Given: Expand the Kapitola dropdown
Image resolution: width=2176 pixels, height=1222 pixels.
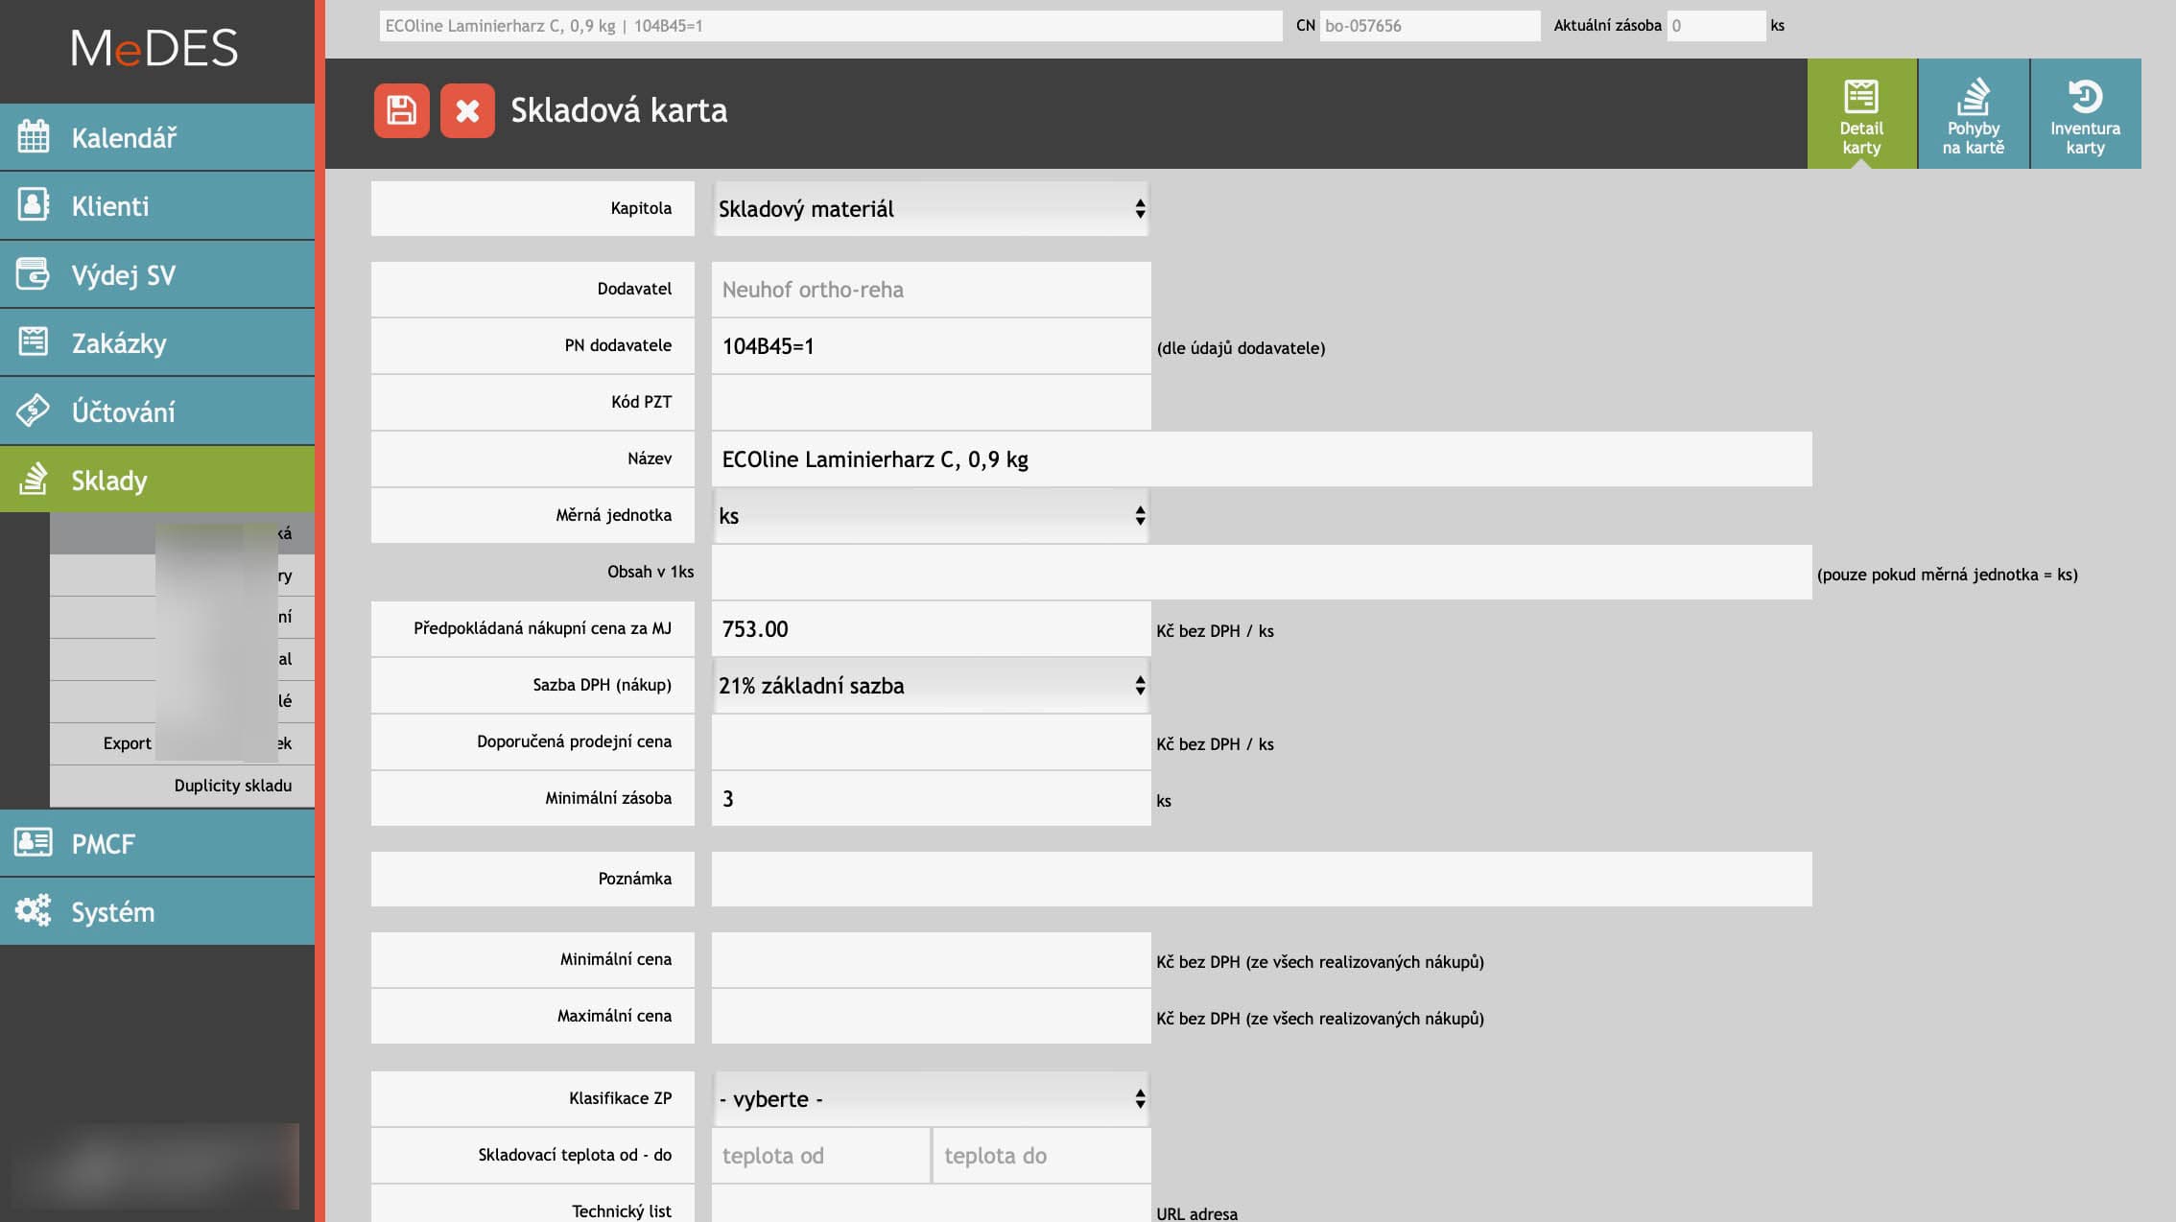Looking at the screenshot, I should [x=930, y=209].
